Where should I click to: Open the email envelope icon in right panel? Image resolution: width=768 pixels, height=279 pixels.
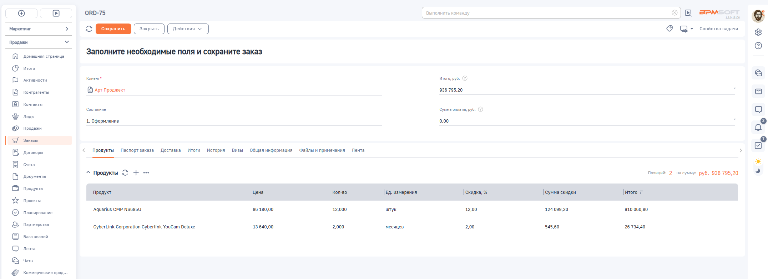click(x=758, y=92)
